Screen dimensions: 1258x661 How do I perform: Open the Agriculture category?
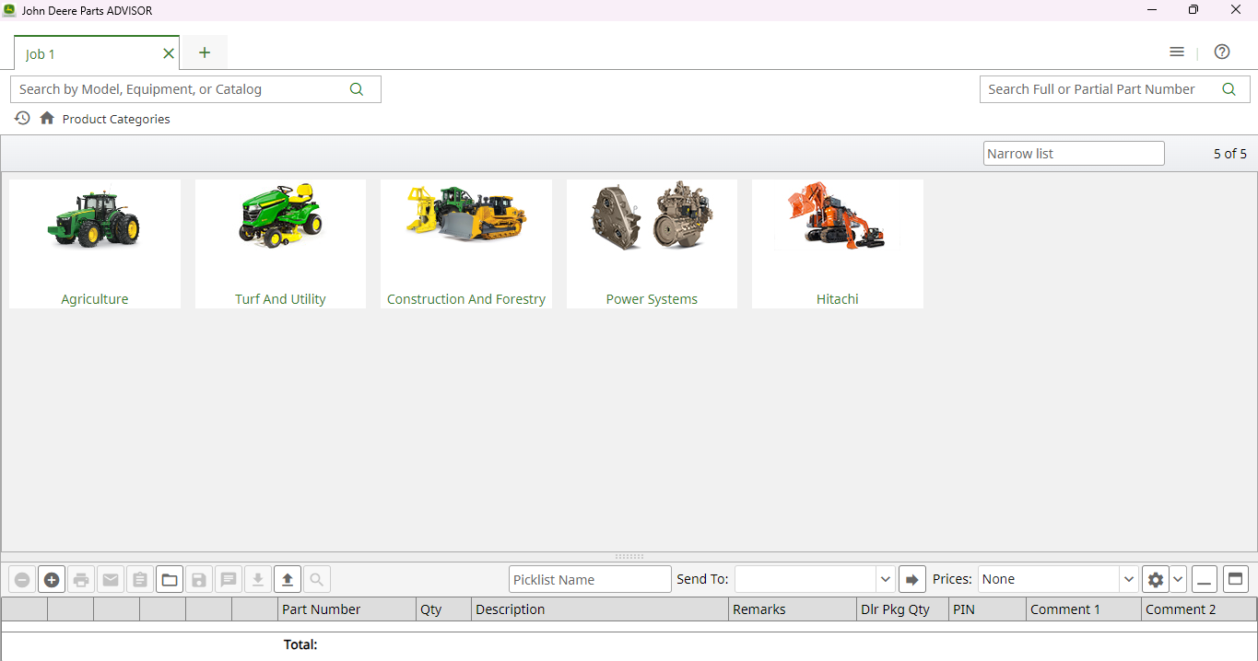(95, 244)
